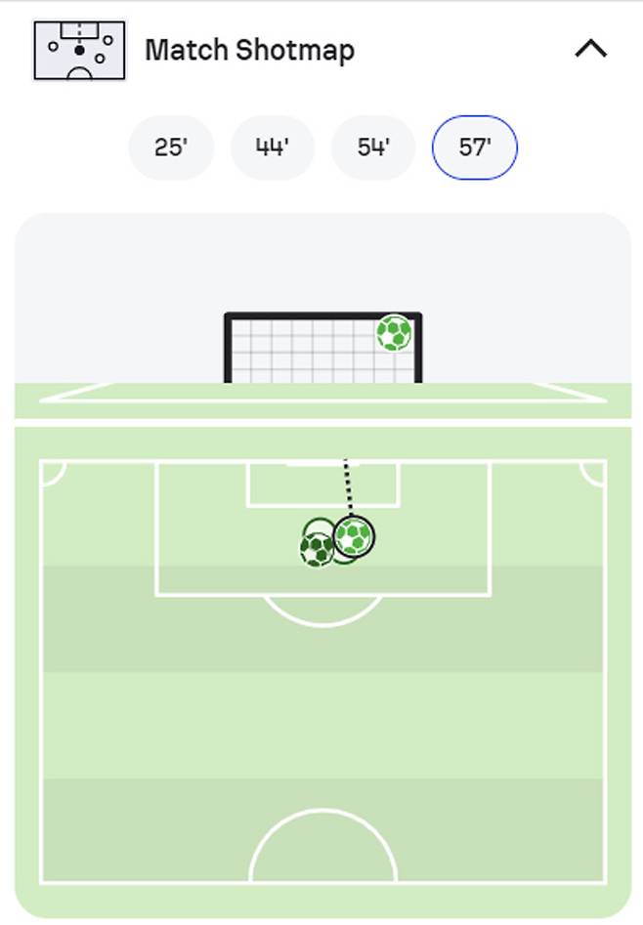The image size is (643, 925).
Task: Click inside the six-yard box
Action: pyautogui.click(x=293, y=484)
